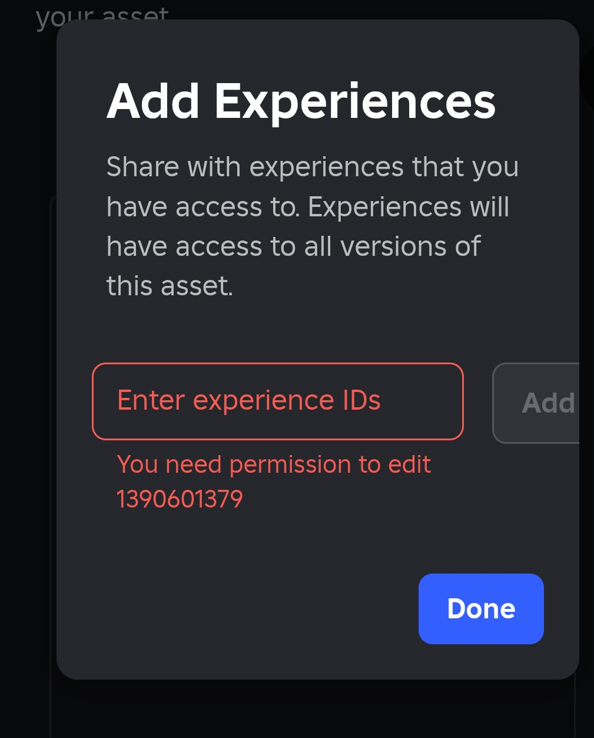This screenshot has width=594, height=738.
Task: Click the red border of the ID field
Action: tap(277, 364)
